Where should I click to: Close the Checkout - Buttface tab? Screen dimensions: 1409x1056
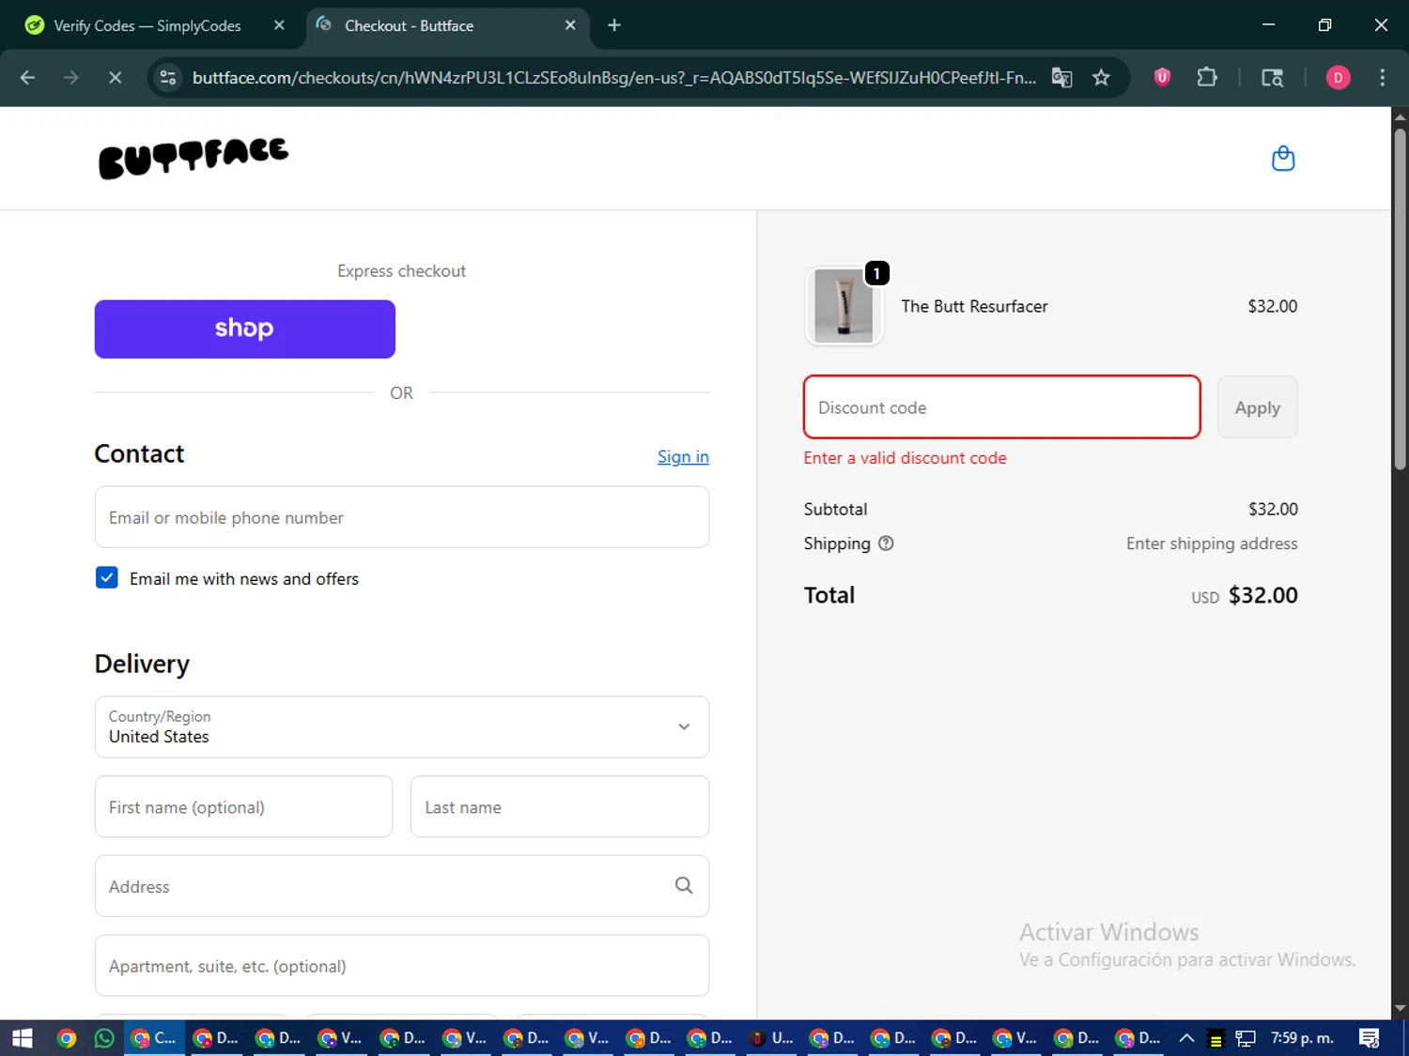[x=570, y=25]
